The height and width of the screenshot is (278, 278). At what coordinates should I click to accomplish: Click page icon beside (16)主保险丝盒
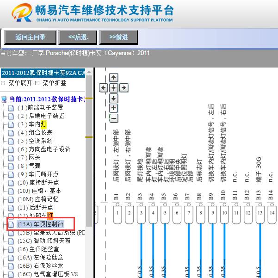pos(11,250)
